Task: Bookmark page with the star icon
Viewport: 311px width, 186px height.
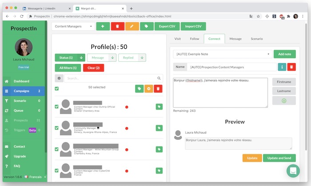Action: 258,16
